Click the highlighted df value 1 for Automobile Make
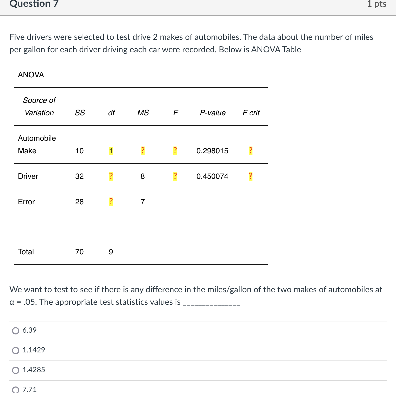The image size is (396, 393). coord(111,150)
